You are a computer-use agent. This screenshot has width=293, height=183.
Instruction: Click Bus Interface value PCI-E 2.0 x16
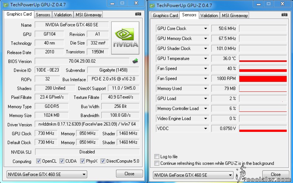click(113, 79)
